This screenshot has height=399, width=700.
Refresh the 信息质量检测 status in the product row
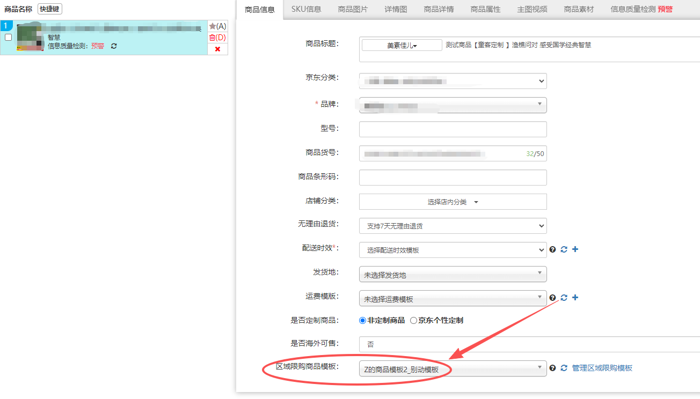tap(114, 46)
